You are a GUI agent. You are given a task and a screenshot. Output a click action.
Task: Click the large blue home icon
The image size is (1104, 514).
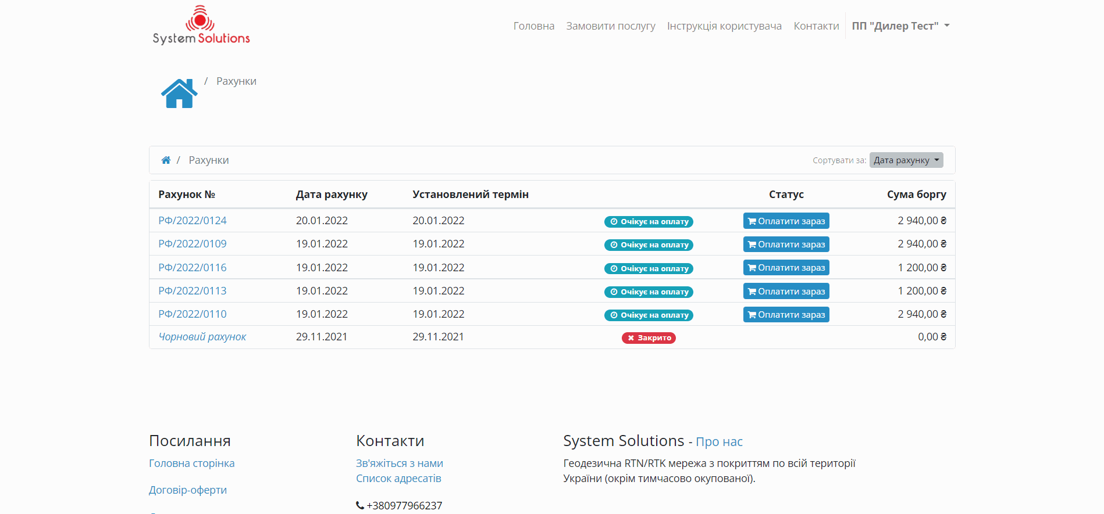point(179,94)
